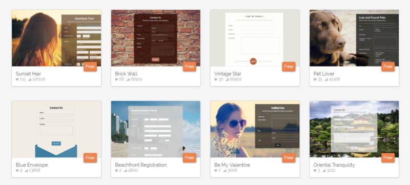The image size is (410, 185).
Task: Preview the Sunset Hair thumbnail image
Action: (56, 38)
